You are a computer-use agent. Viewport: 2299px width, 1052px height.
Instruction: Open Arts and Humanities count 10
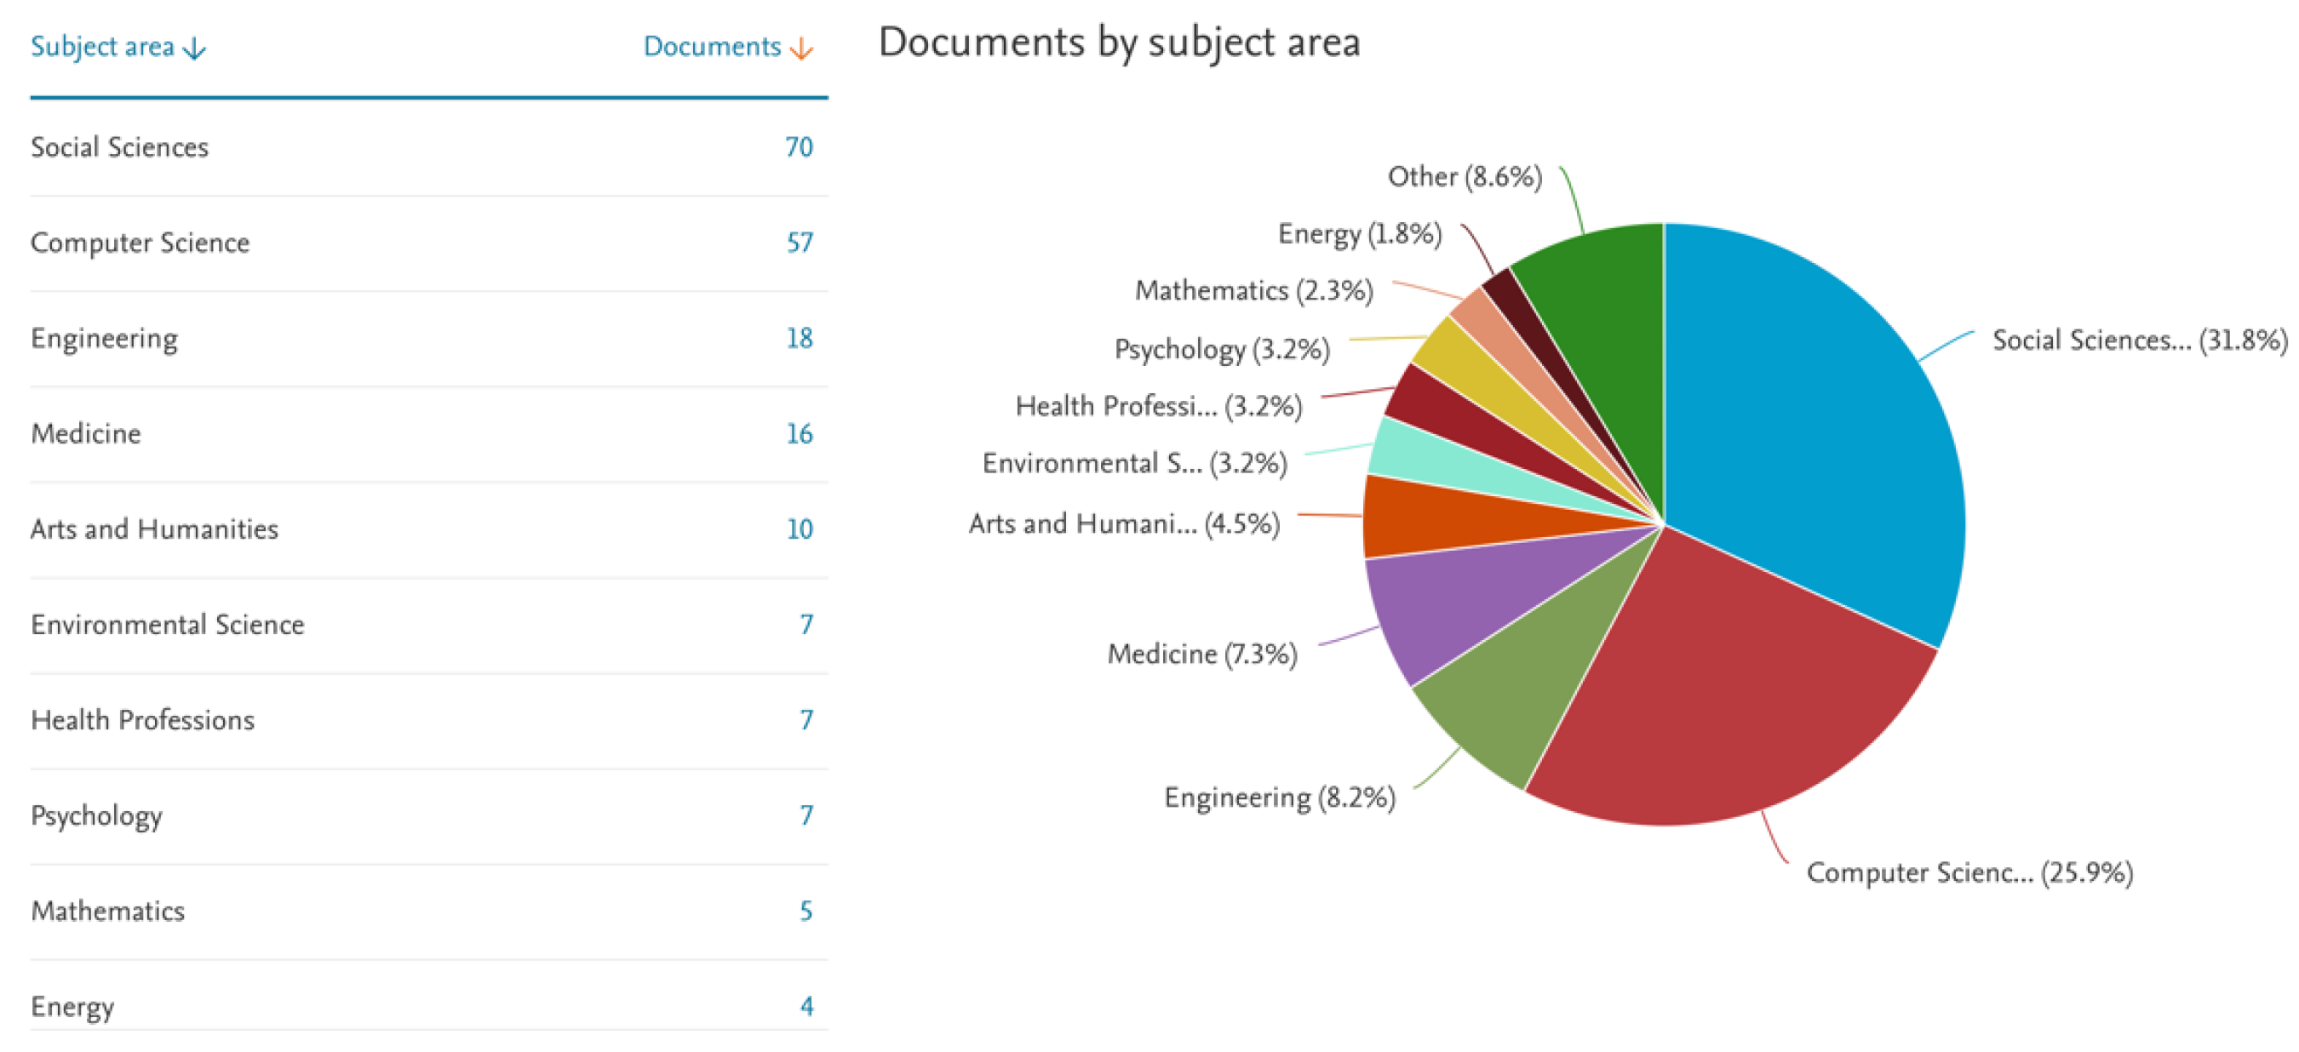799,529
